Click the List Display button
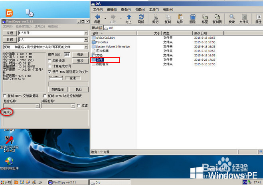 click(58, 90)
